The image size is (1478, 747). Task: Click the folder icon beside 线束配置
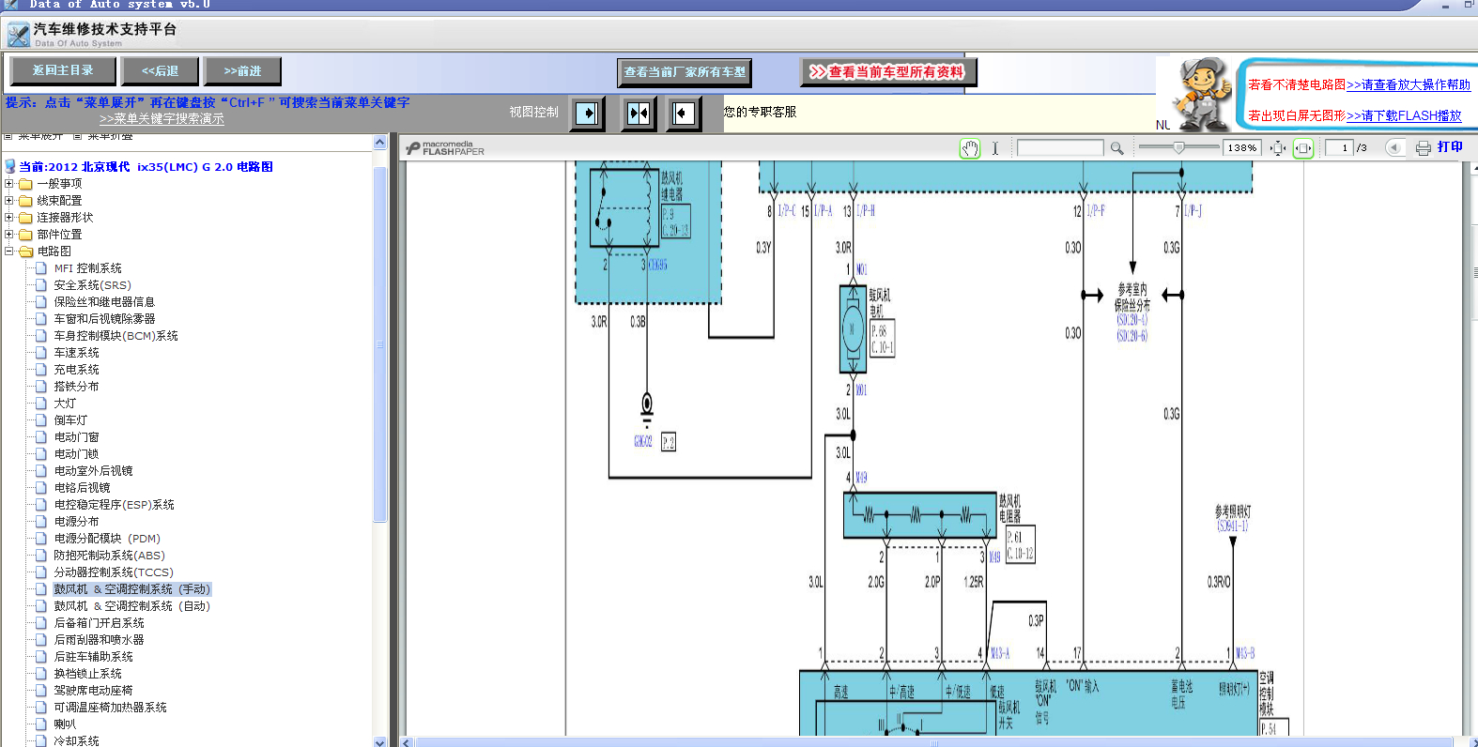(x=25, y=201)
